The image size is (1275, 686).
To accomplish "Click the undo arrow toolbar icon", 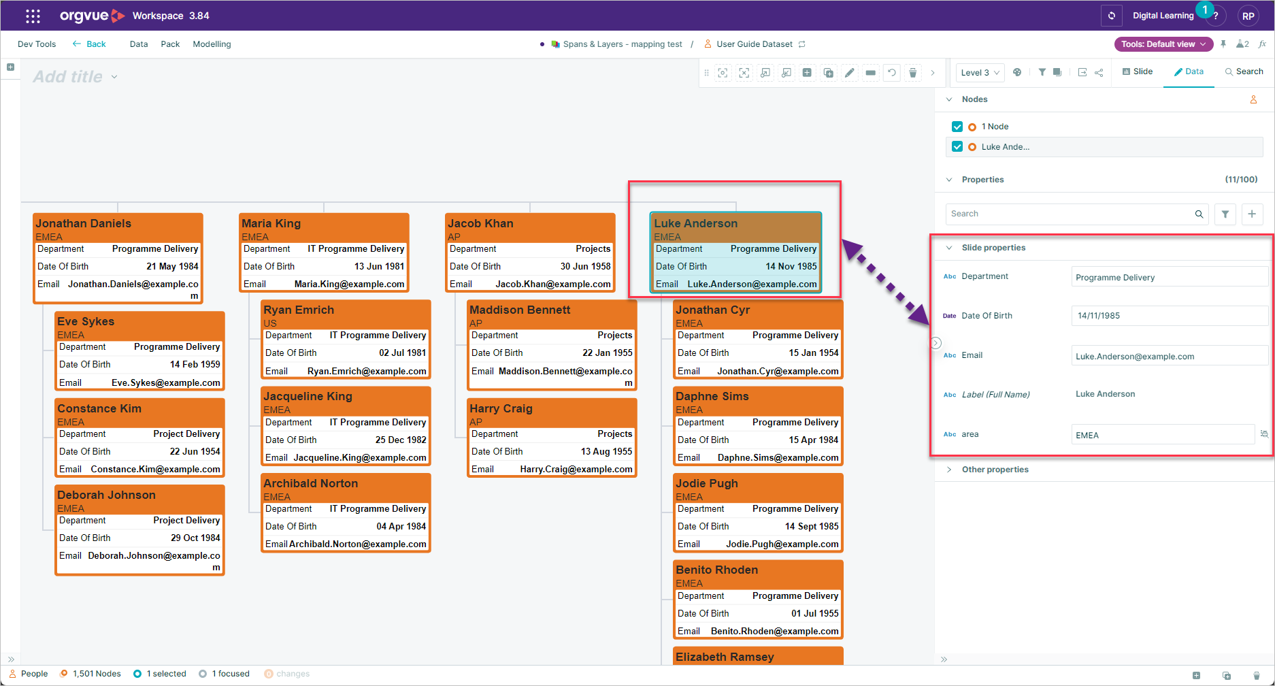I will 892,73.
